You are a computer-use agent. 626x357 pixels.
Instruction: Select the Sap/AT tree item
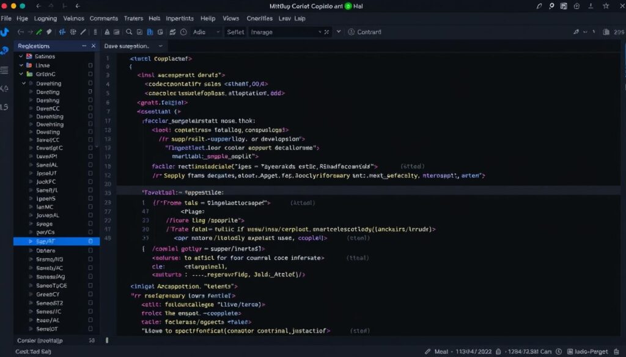tap(56, 241)
